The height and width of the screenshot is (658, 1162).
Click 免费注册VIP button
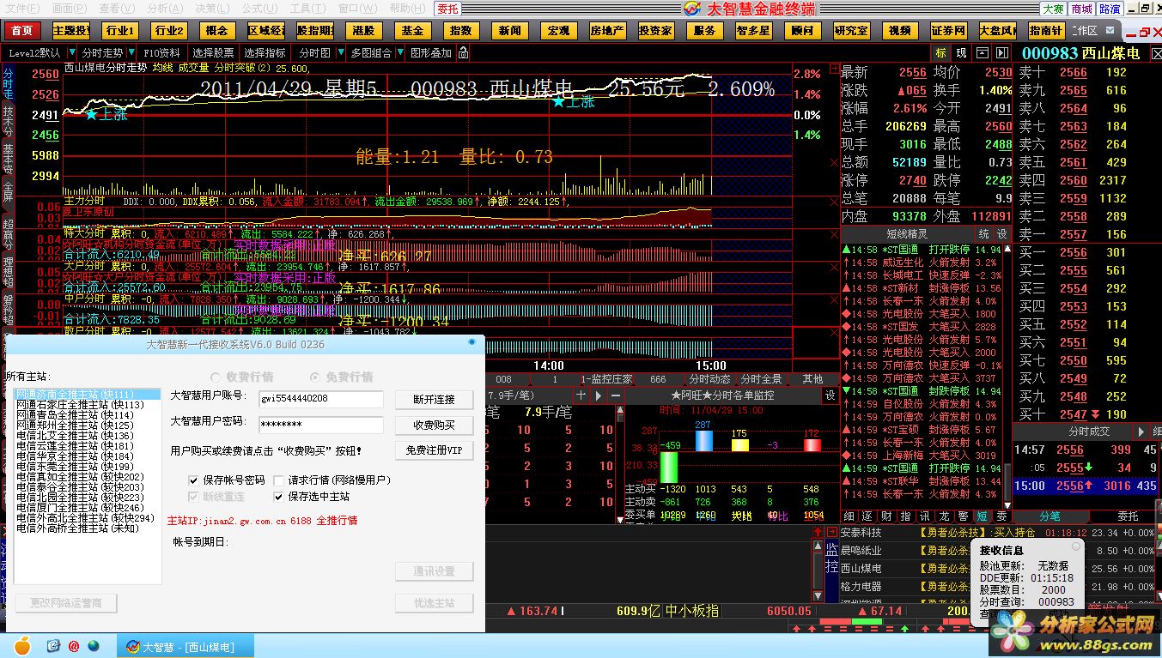435,450
